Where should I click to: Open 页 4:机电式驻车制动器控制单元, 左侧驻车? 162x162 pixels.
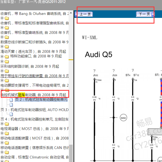pos(35,119)
